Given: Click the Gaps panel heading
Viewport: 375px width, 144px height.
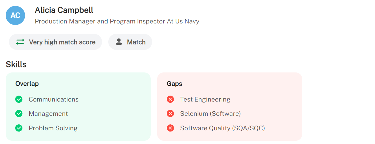Looking at the screenshot, I should coord(174,84).
